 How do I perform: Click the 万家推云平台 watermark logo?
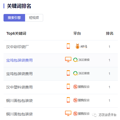[104, 115]
